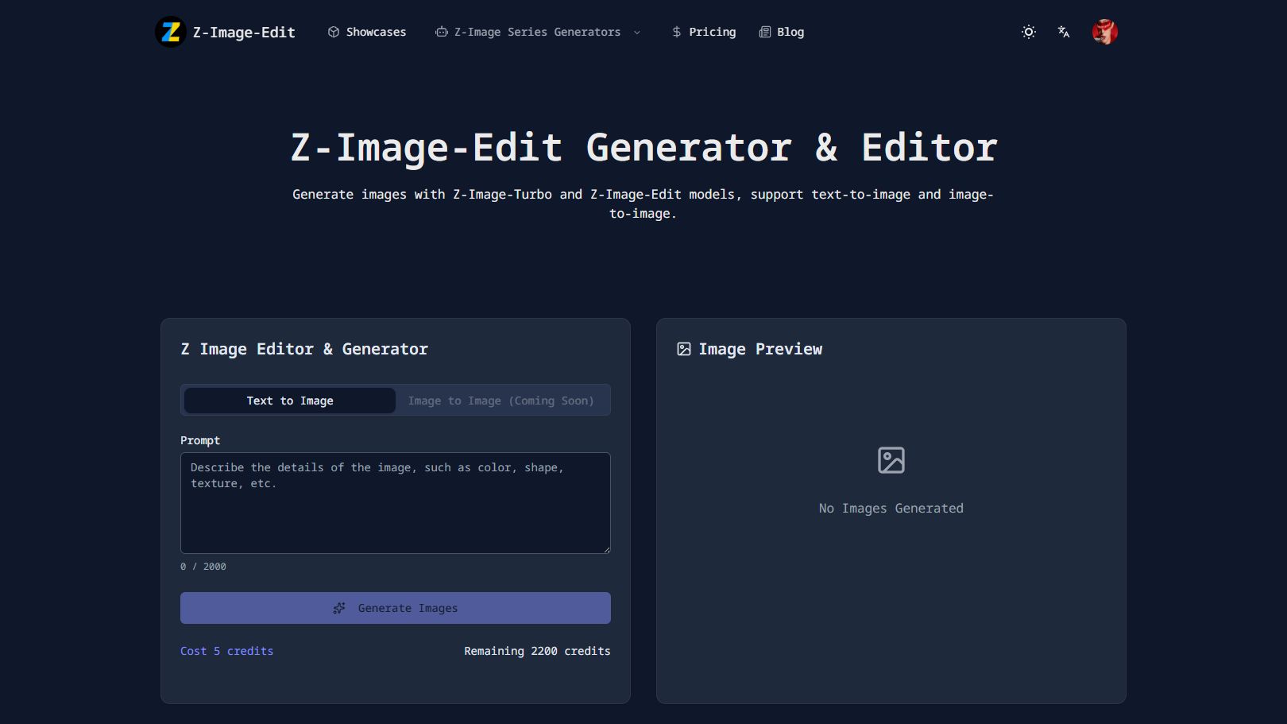Image resolution: width=1287 pixels, height=724 pixels.
Task: Click the Z-Image-Edit logo
Action: 170,32
